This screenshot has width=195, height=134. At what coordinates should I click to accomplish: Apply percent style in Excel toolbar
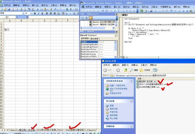(67, 13)
